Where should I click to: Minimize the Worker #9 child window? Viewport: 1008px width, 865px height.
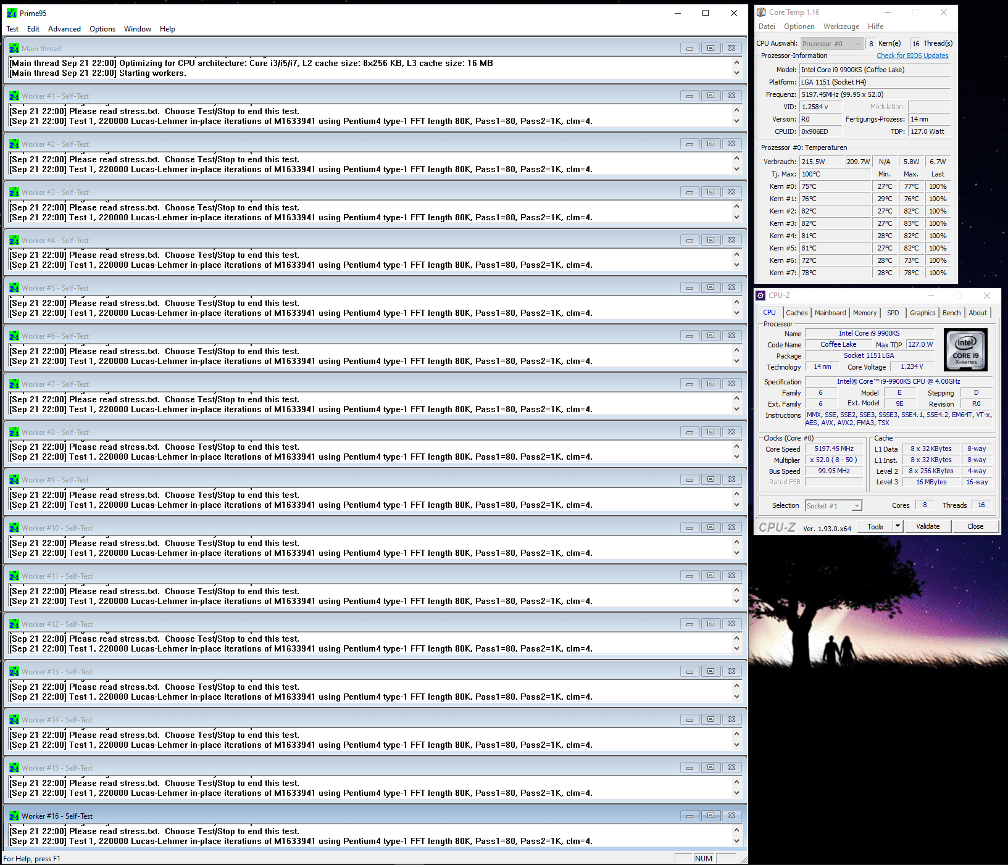689,479
